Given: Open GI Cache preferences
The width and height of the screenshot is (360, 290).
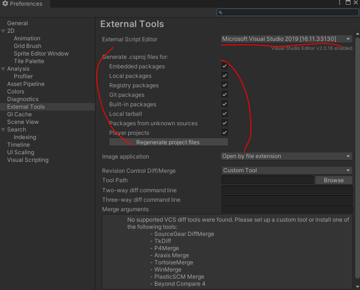Looking at the screenshot, I should point(19,114).
